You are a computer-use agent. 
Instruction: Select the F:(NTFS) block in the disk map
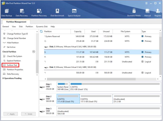point(96,99)
